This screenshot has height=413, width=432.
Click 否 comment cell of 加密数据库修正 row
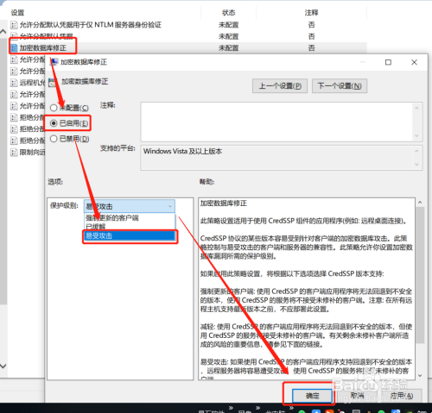click(311, 48)
